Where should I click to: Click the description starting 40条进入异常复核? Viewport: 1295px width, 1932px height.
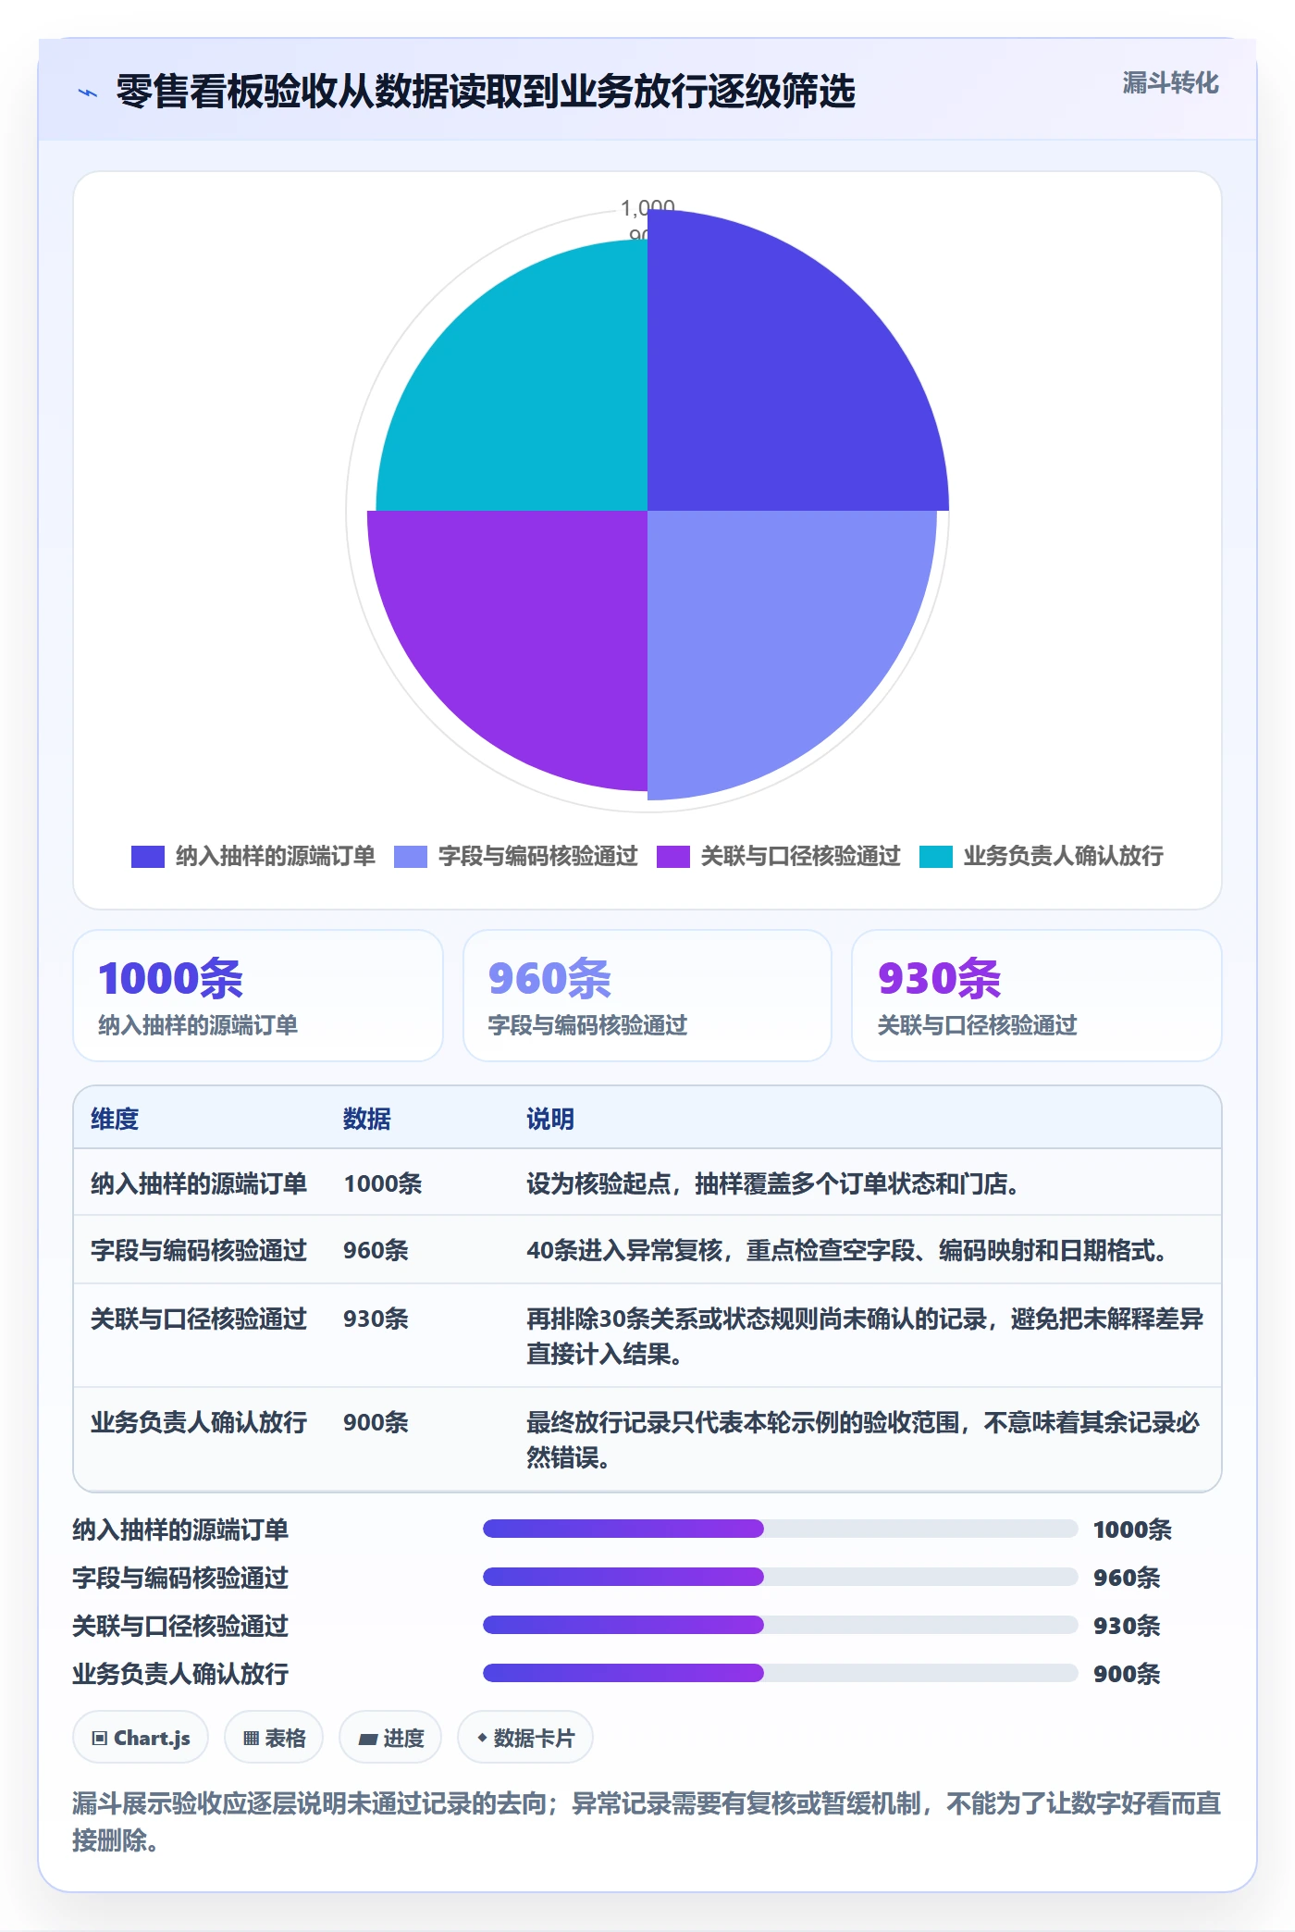[x=848, y=1250]
